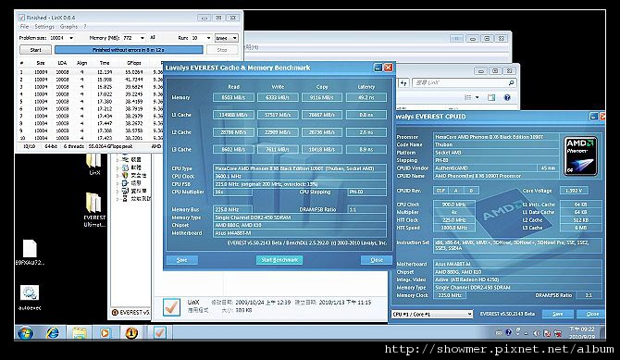Click the EVEREST v5 status bar entry
The width and height of the screenshot is (620, 360).
tap(130, 312)
